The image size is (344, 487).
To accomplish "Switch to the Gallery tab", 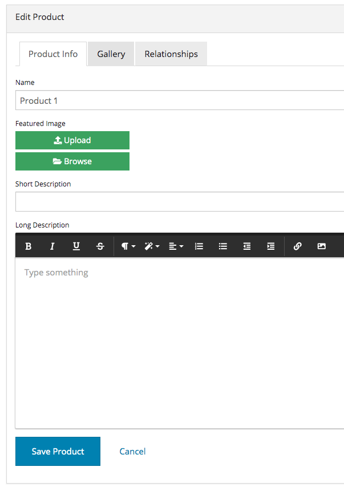I will click(x=111, y=54).
